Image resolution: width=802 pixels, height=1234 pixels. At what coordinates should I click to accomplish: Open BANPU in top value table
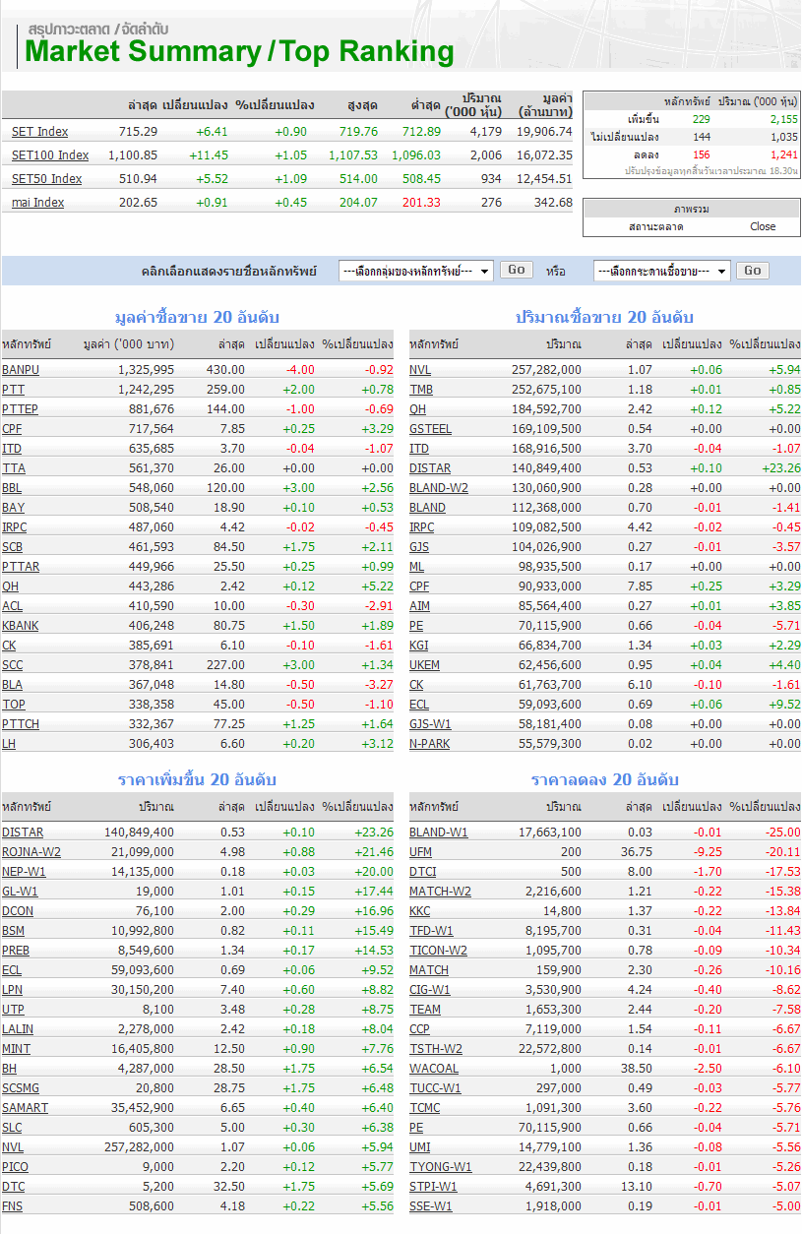click(21, 370)
